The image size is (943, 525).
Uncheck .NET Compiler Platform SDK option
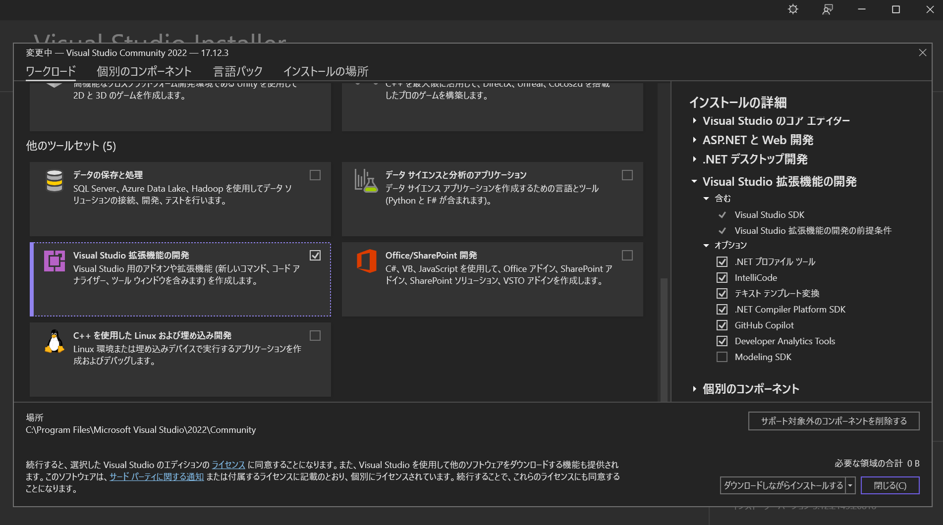point(722,310)
